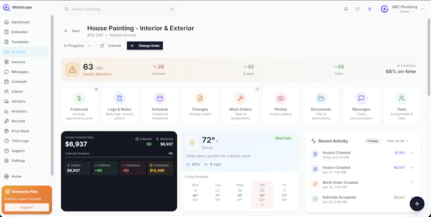The height and width of the screenshot is (217, 431).
Task: Open Invoices in sidebar
Action: click(x=25, y=62)
